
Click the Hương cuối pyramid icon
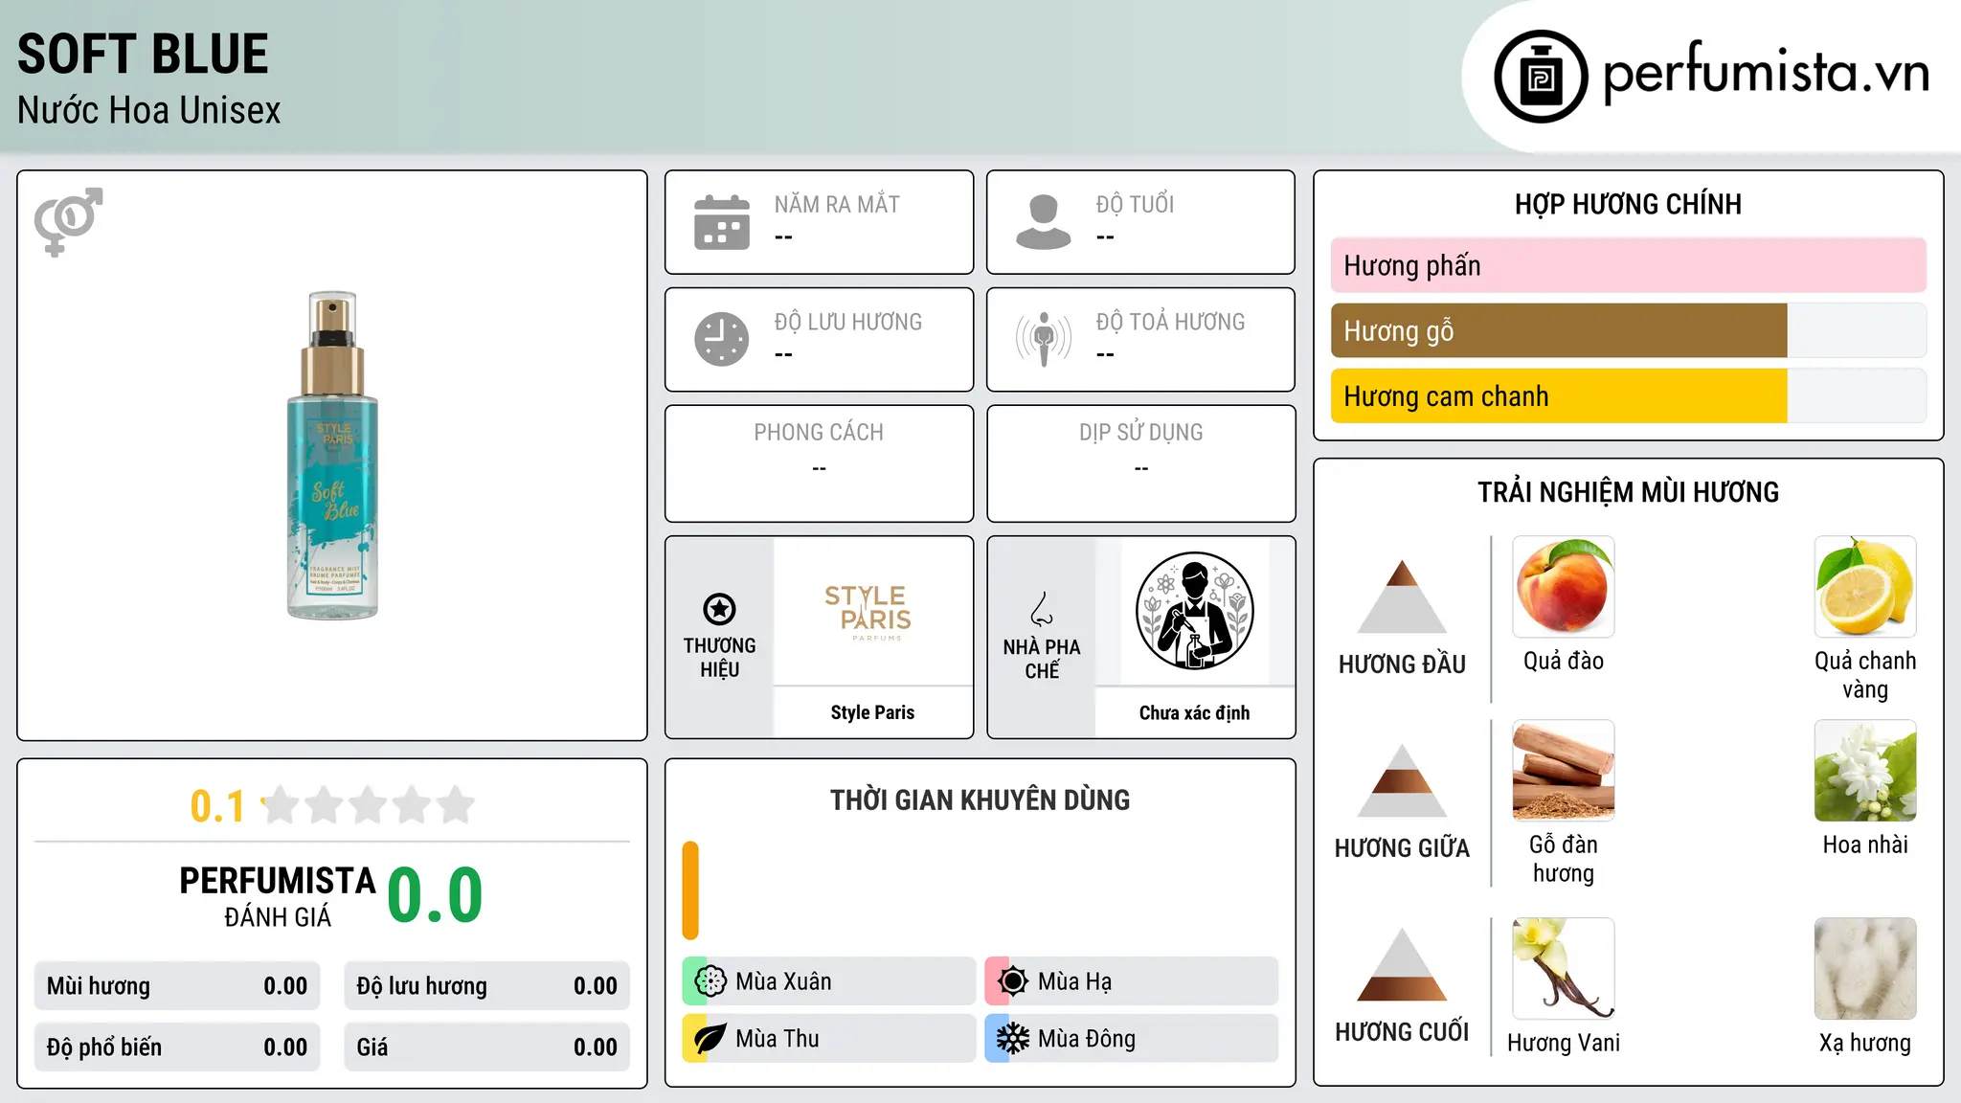click(1402, 964)
